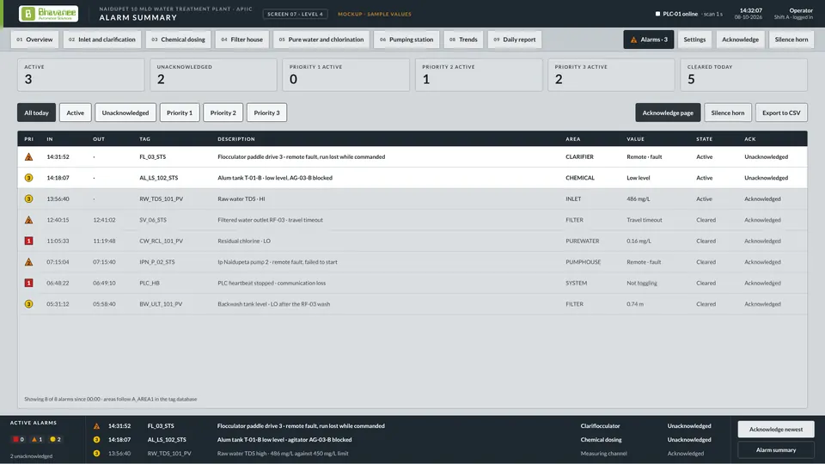Click the Travel timeout value cell

[644, 220]
